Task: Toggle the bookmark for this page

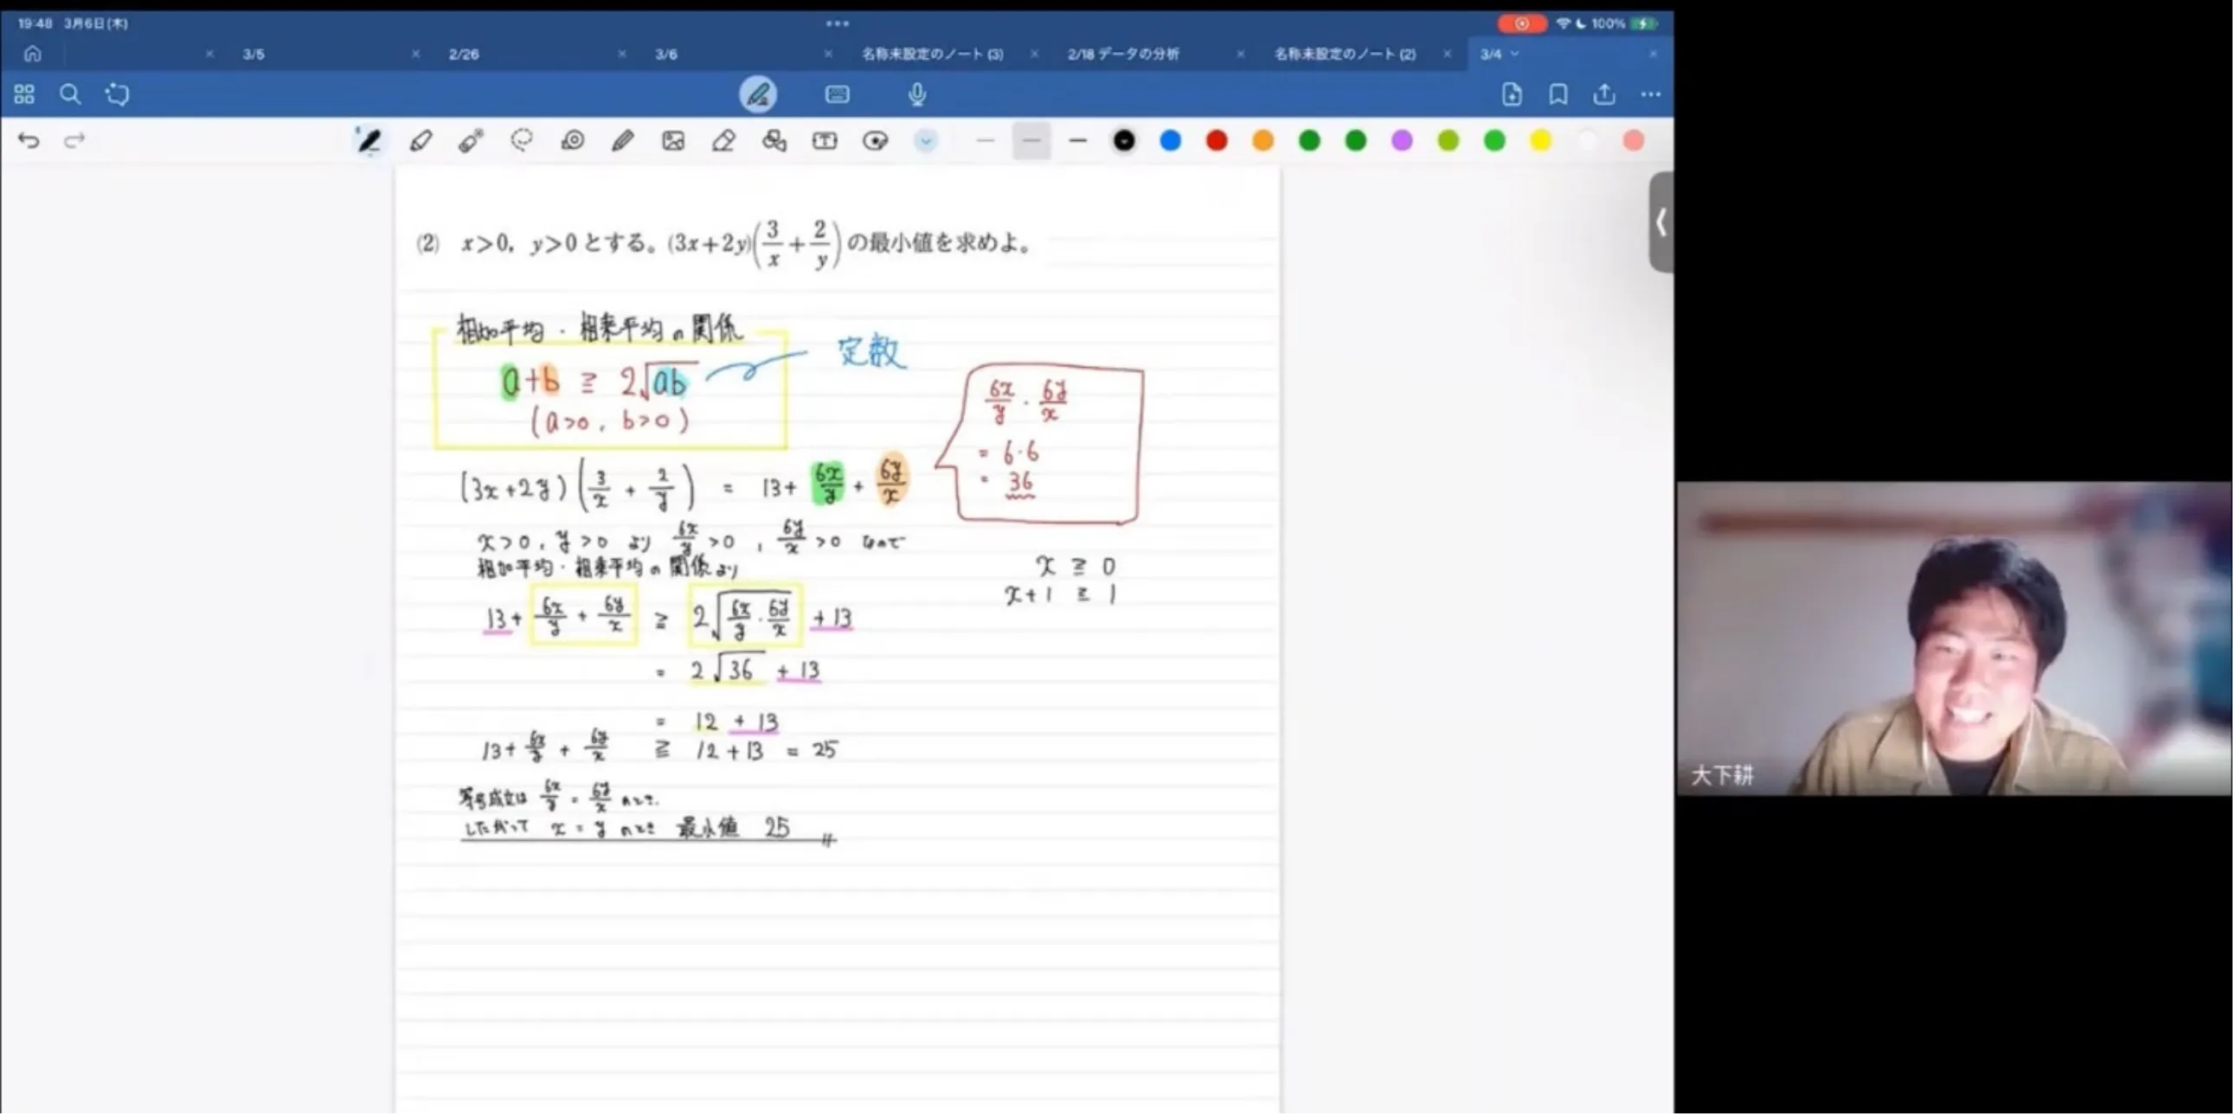Action: click(x=1558, y=93)
